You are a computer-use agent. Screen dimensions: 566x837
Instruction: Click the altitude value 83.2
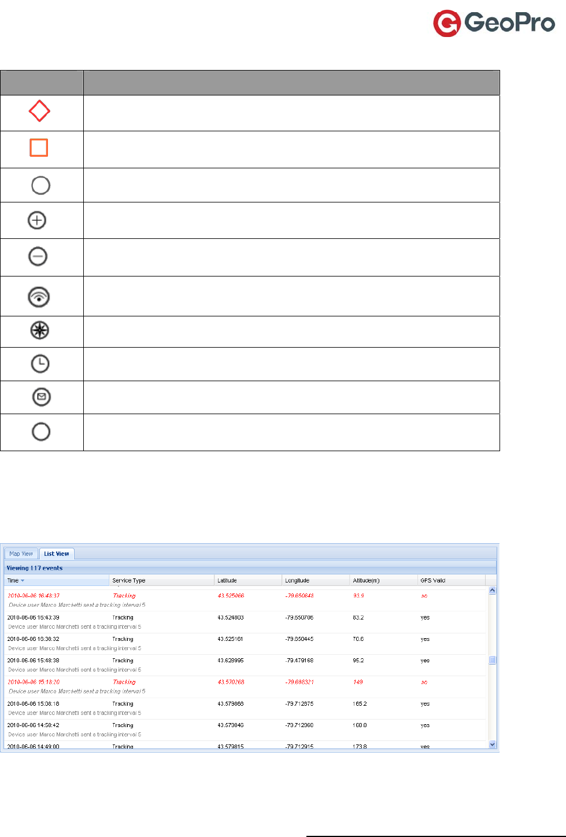click(358, 618)
